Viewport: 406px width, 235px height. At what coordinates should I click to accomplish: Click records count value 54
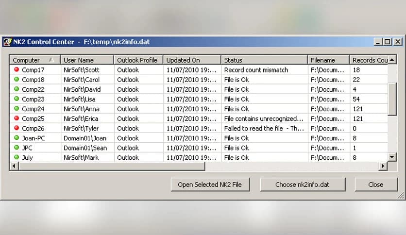tap(356, 99)
